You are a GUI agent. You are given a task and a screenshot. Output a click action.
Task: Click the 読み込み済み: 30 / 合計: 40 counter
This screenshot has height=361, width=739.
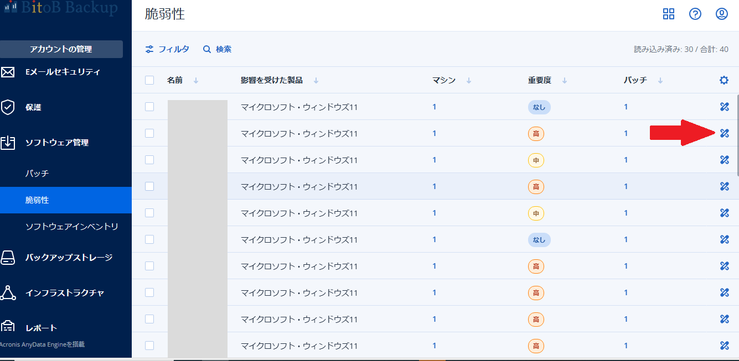[x=681, y=49]
